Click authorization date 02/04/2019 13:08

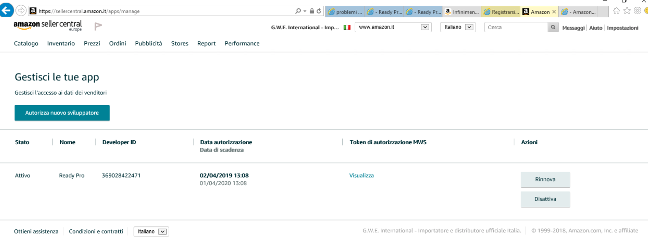tap(224, 175)
